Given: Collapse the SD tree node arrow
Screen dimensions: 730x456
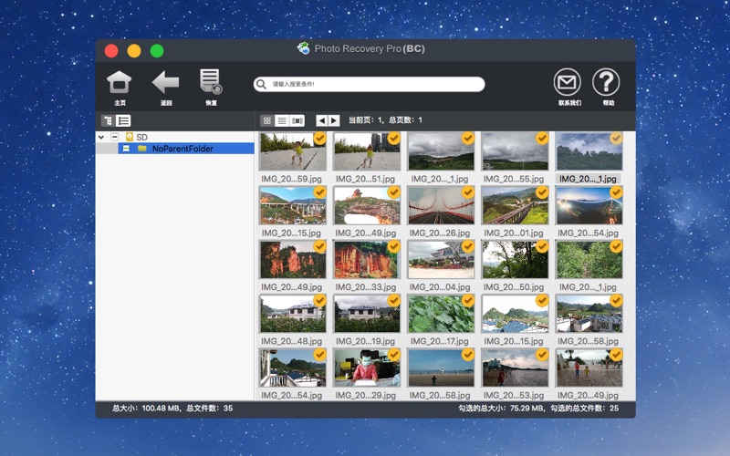Looking at the screenshot, I should point(101,137).
